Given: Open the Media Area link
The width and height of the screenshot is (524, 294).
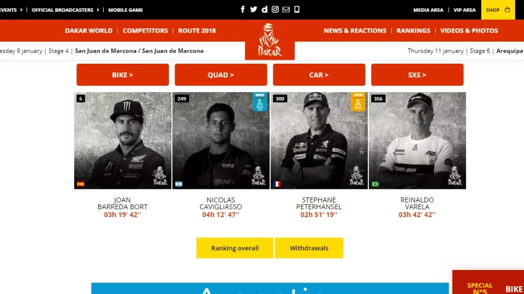Looking at the screenshot, I should pyautogui.click(x=428, y=10).
